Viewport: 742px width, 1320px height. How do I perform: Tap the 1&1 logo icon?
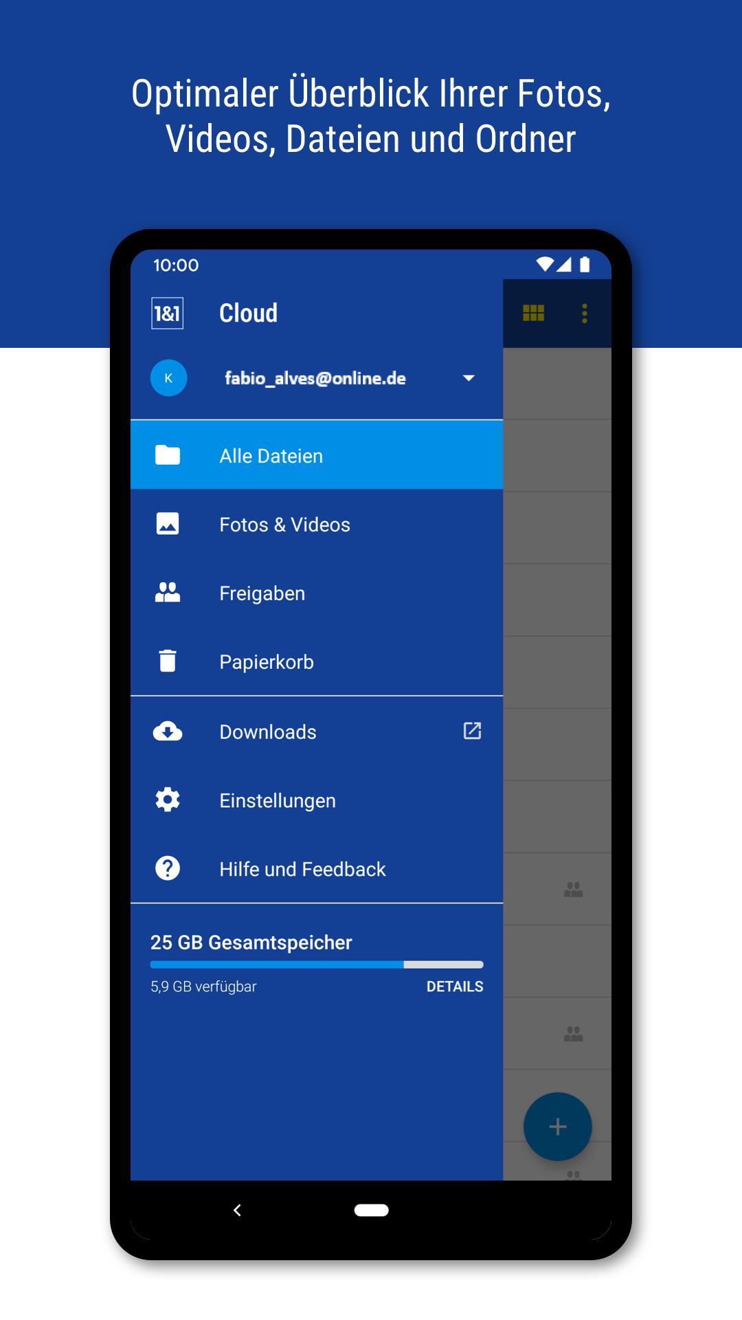[167, 313]
